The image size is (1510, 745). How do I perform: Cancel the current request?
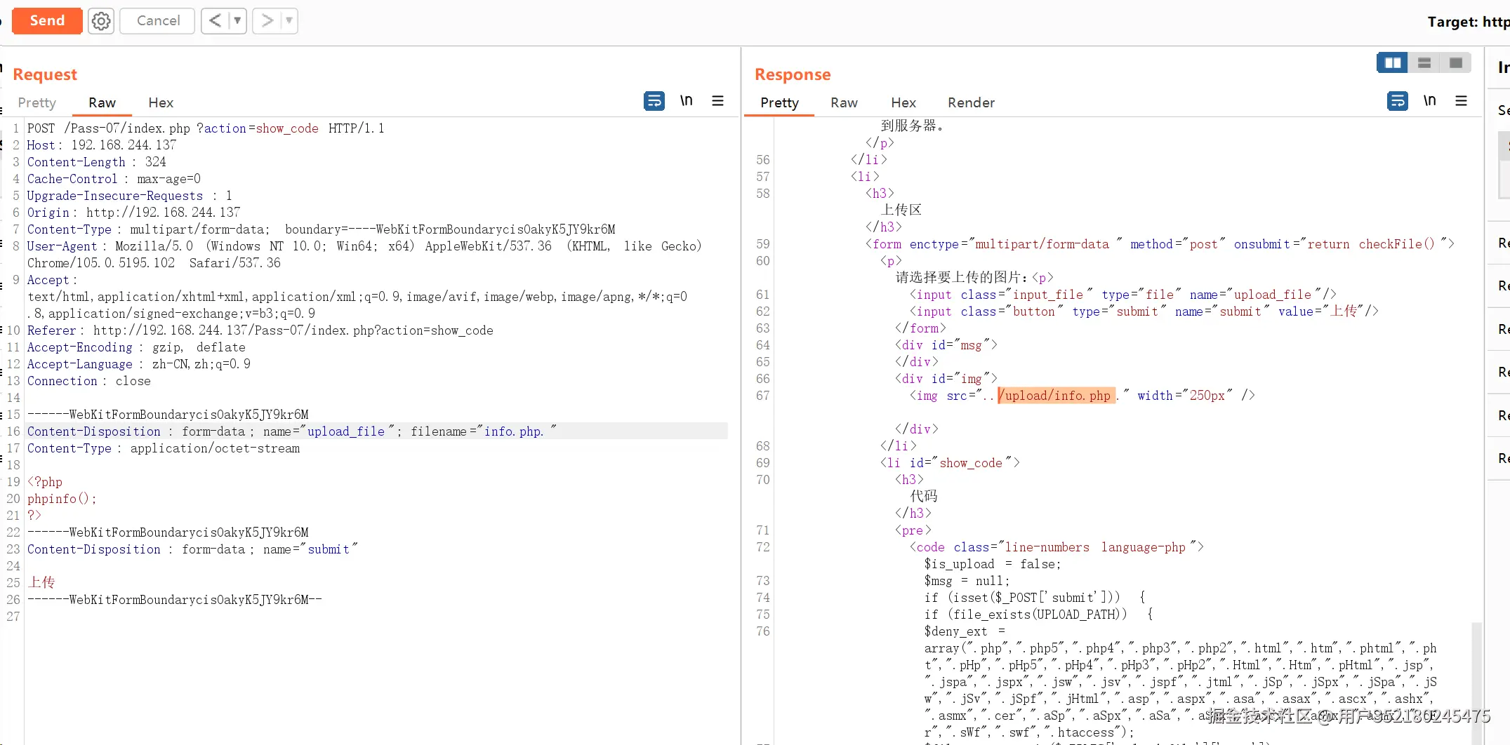pos(158,21)
